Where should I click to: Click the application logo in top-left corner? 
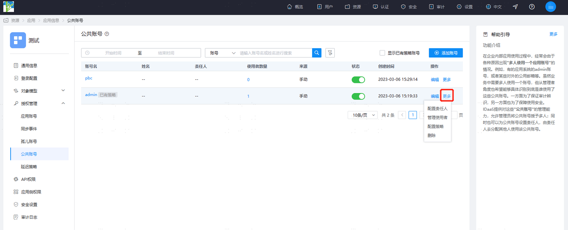(x=9, y=7)
